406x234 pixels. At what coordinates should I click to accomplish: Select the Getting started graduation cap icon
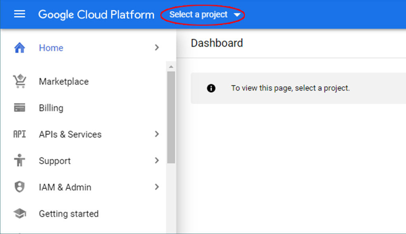pyautogui.click(x=19, y=213)
